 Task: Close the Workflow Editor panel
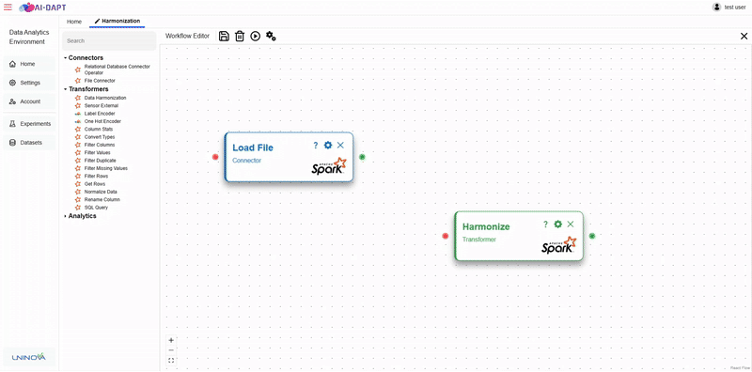point(744,36)
